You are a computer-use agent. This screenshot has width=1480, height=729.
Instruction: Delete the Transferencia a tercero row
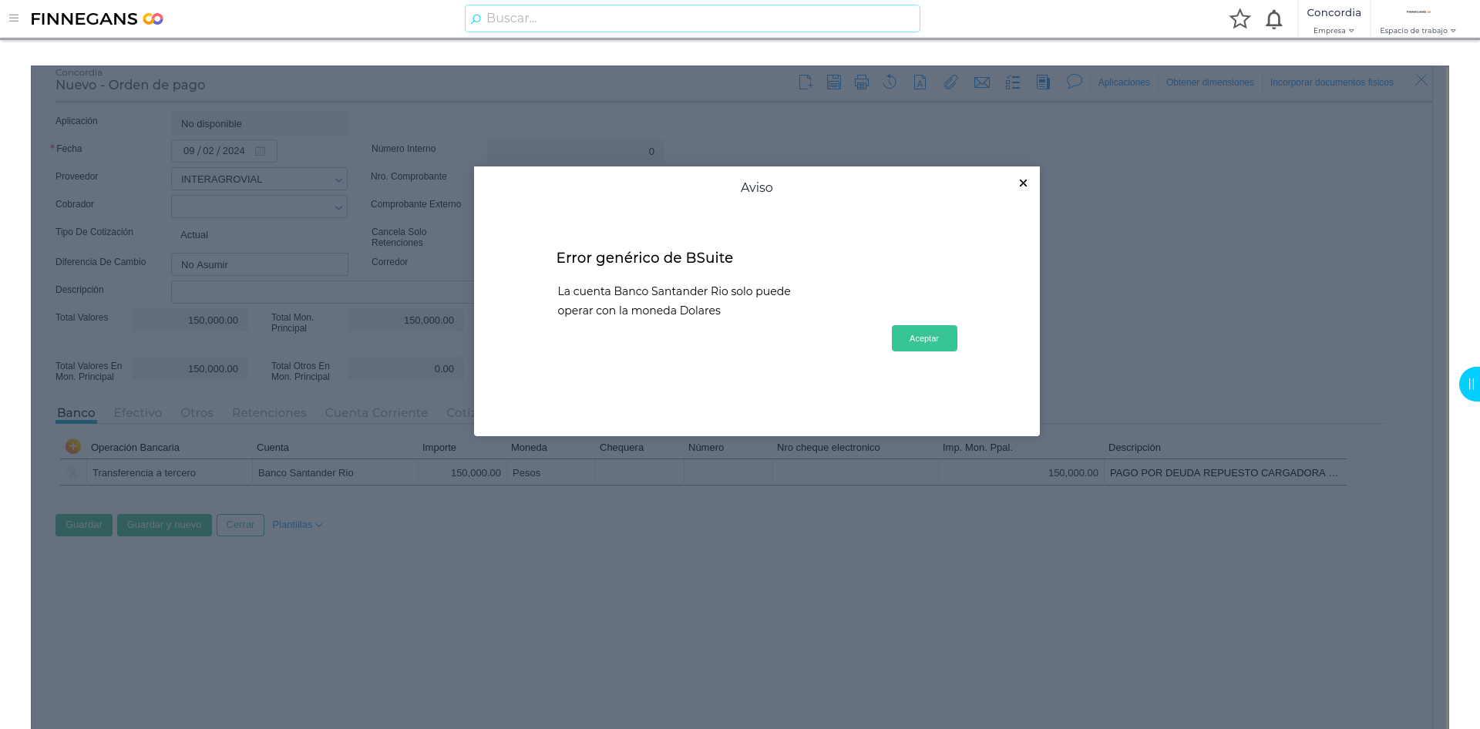click(x=73, y=473)
